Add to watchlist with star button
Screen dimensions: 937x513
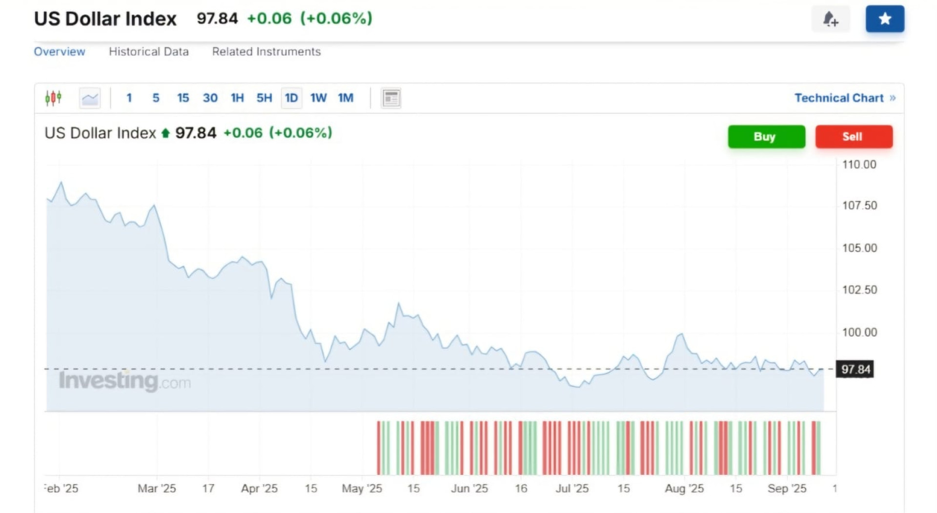coord(885,19)
